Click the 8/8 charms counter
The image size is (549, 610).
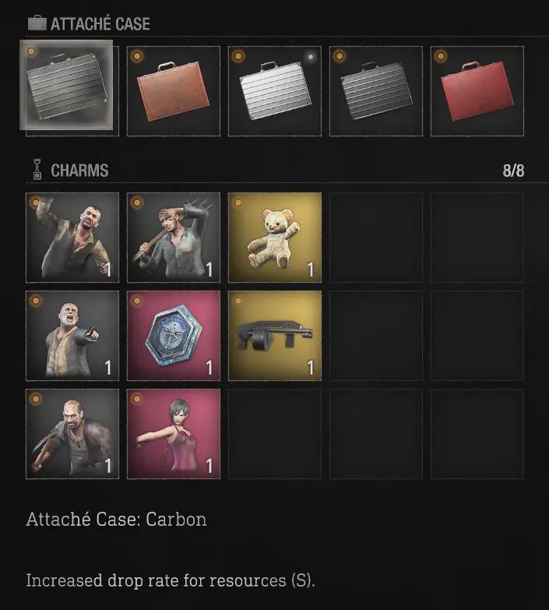click(x=513, y=171)
